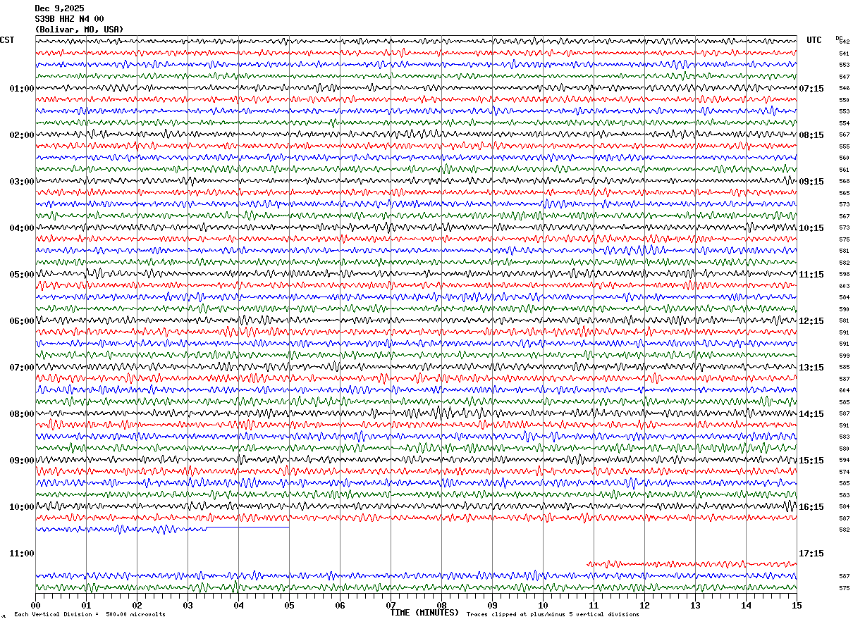Click minute tick label '10' on bottom axis
The height and width of the screenshot is (624, 853).
click(543, 605)
